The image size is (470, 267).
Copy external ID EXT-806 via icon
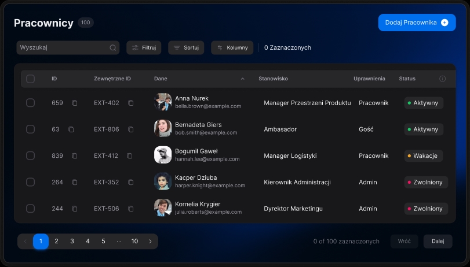coord(131,129)
